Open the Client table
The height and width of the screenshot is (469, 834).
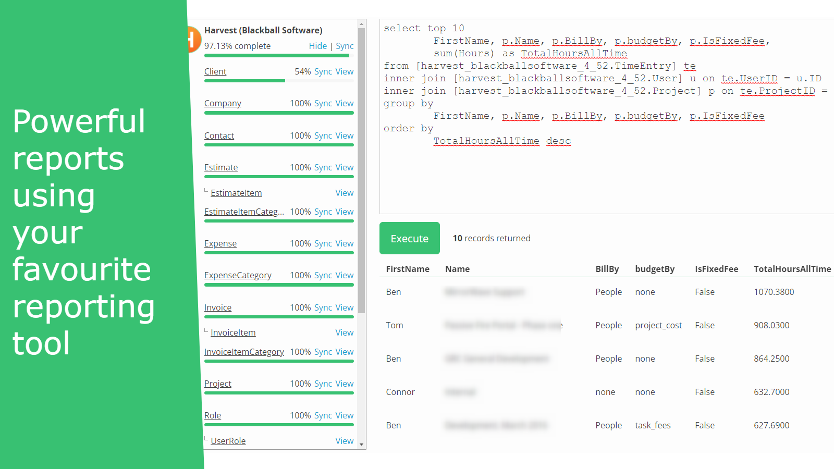215,71
